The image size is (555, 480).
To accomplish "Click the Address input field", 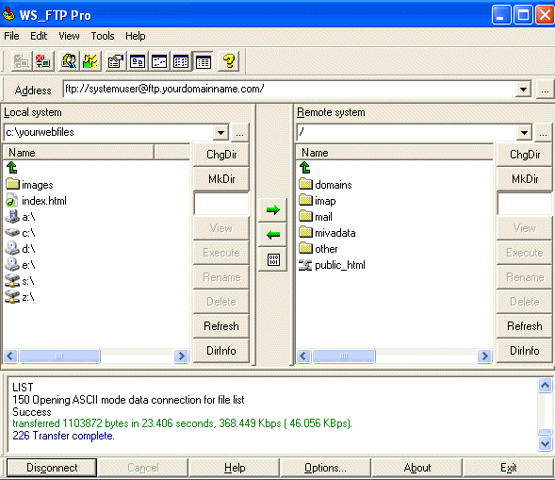I will click(289, 90).
